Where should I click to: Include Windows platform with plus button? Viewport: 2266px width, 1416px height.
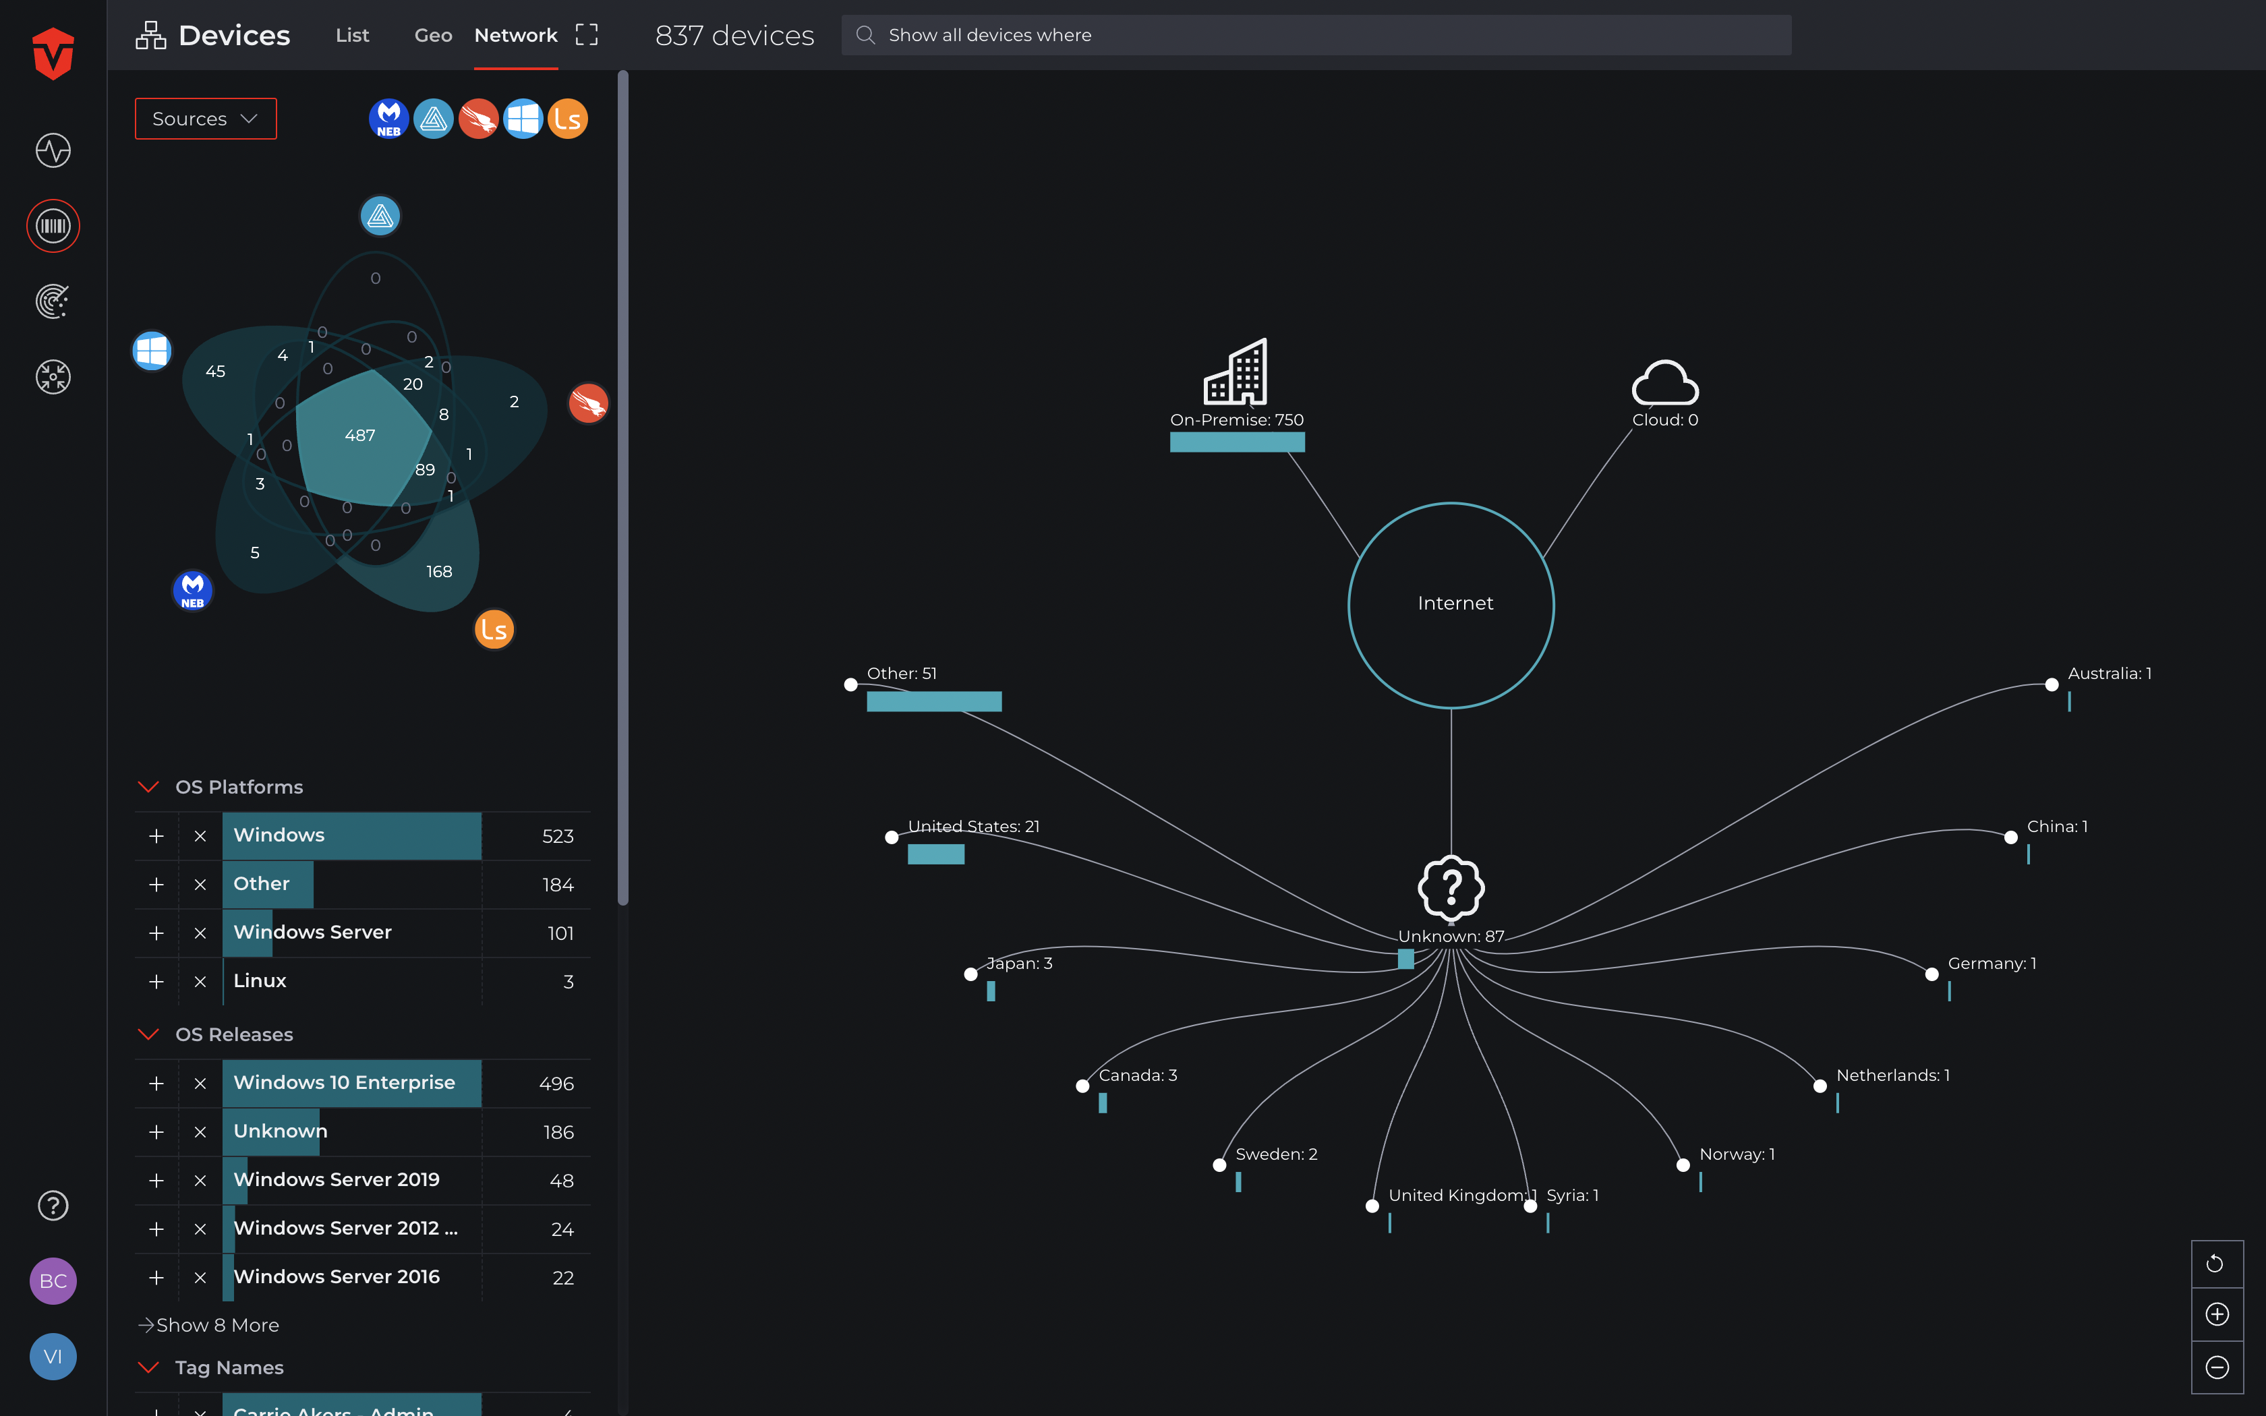(156, 835)
